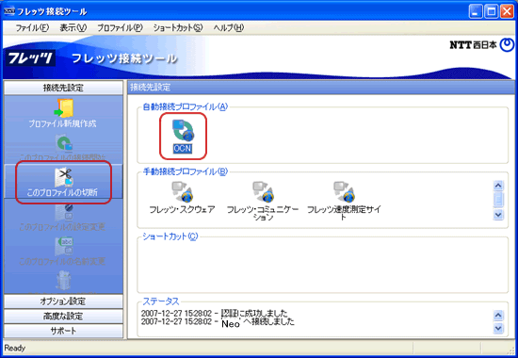Click the Ready status bar text

[x=15, y=348]
